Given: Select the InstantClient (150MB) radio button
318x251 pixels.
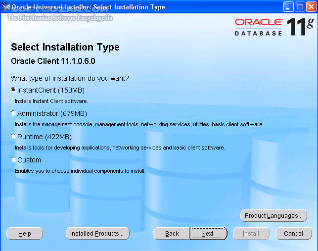Looking at the screenshot, I should click(13, 90).
